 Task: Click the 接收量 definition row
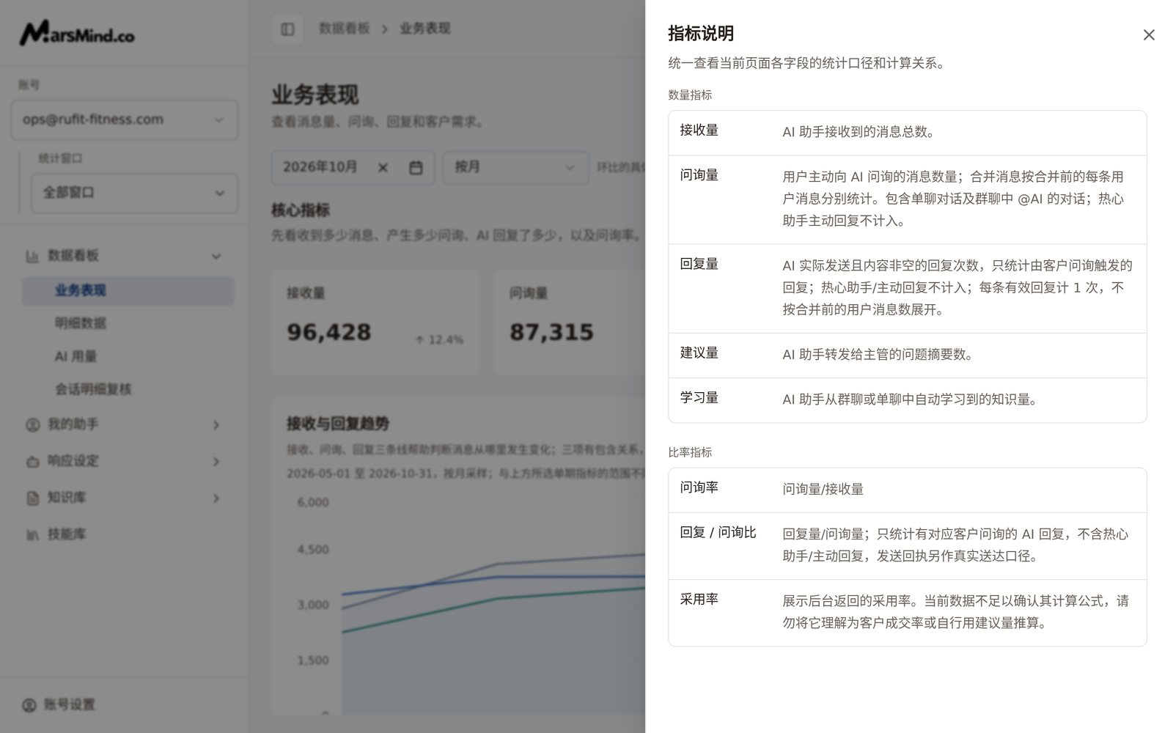[x=908, y=133]
